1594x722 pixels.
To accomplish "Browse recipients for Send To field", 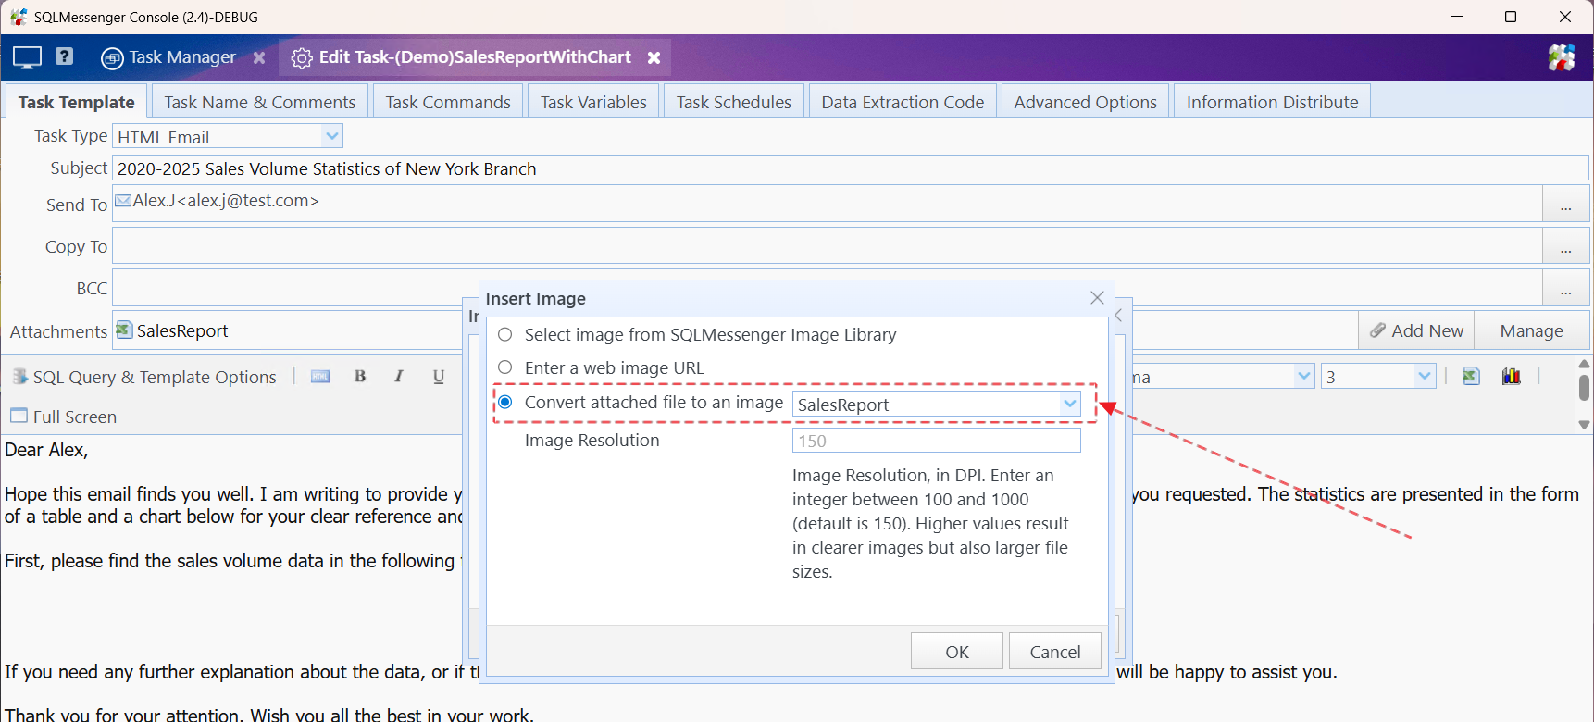I will click(x=1565, y=204).
